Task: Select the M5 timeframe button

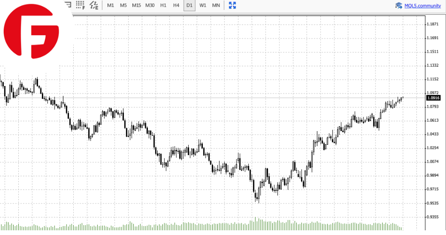Action: pyautogui.click(x=123, y=5)
